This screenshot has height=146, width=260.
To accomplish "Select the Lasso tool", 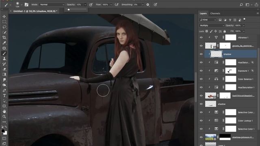I will coord(4,27).
